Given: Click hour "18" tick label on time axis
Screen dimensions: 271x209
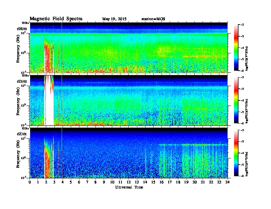Looking at the screenshot, I should [x=178, y=182].
